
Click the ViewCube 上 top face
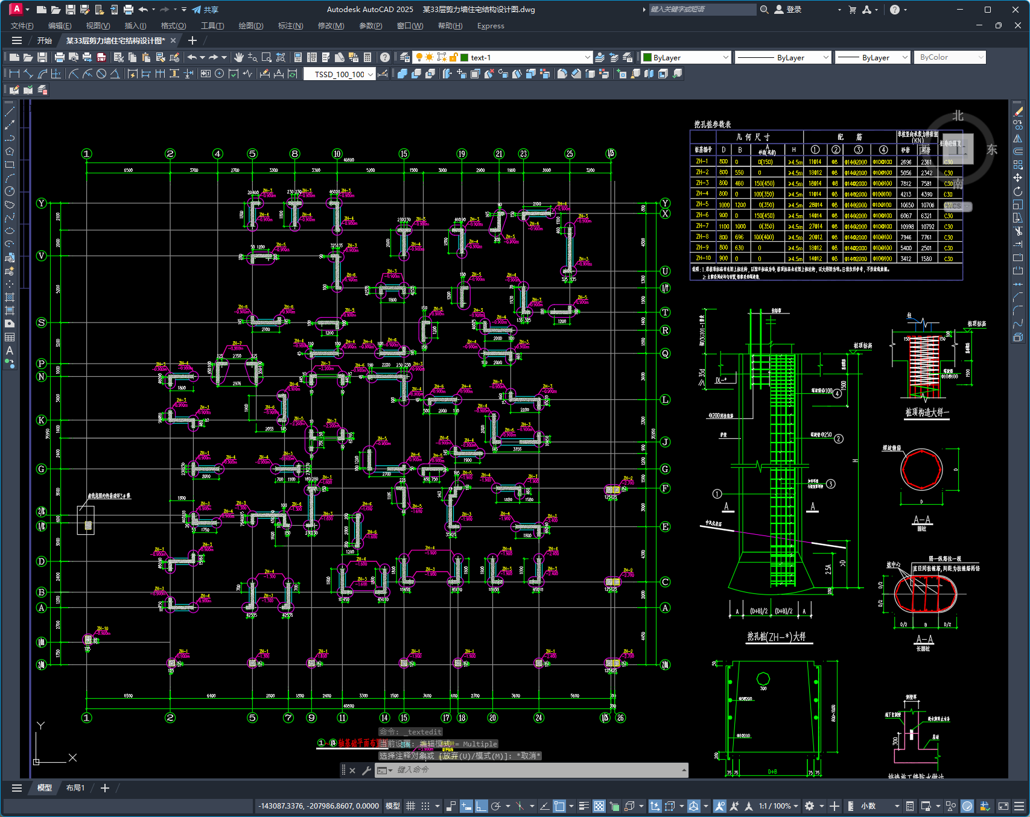point(958,148)
